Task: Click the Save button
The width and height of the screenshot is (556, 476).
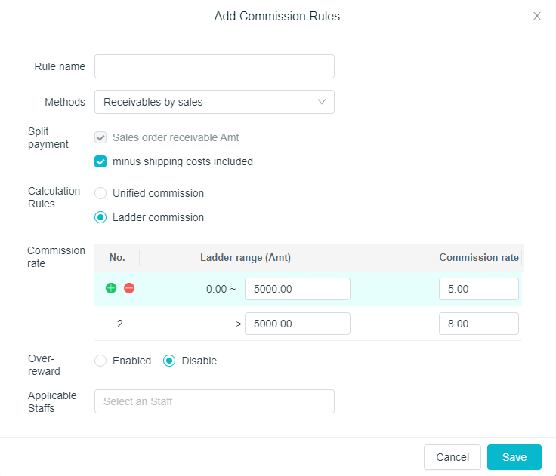Action: pos(514,457)
